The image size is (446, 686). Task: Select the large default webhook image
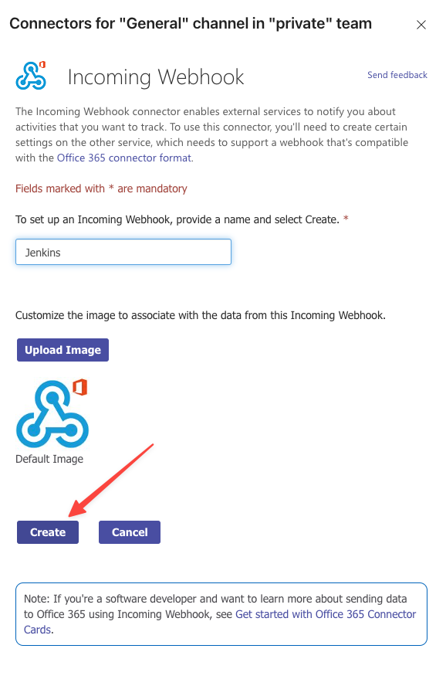(52, 414)
